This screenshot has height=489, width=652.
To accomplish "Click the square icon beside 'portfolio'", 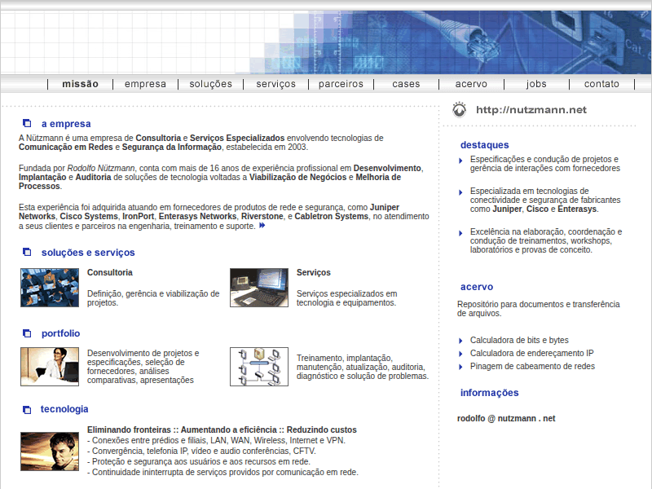I will point(27,333).
